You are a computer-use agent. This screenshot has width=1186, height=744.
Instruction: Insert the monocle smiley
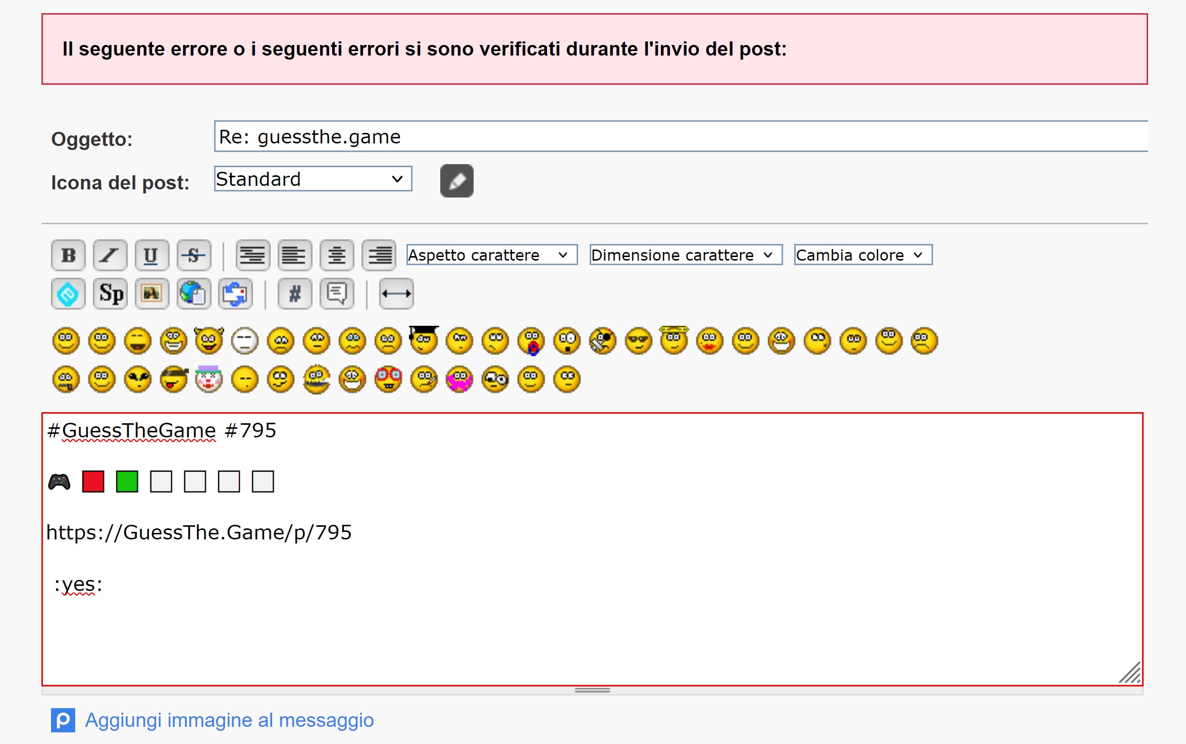click(x=495, y=379)
